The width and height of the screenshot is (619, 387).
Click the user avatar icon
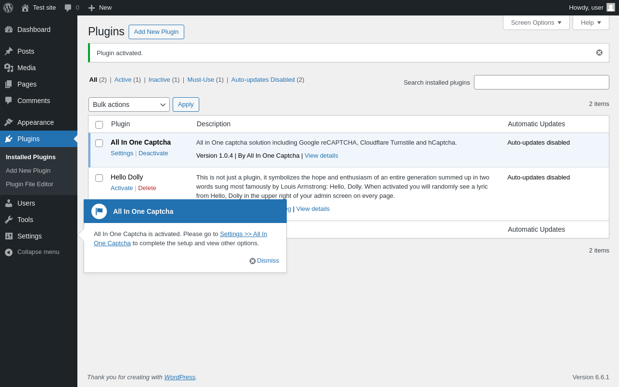[x=611, y=8]
